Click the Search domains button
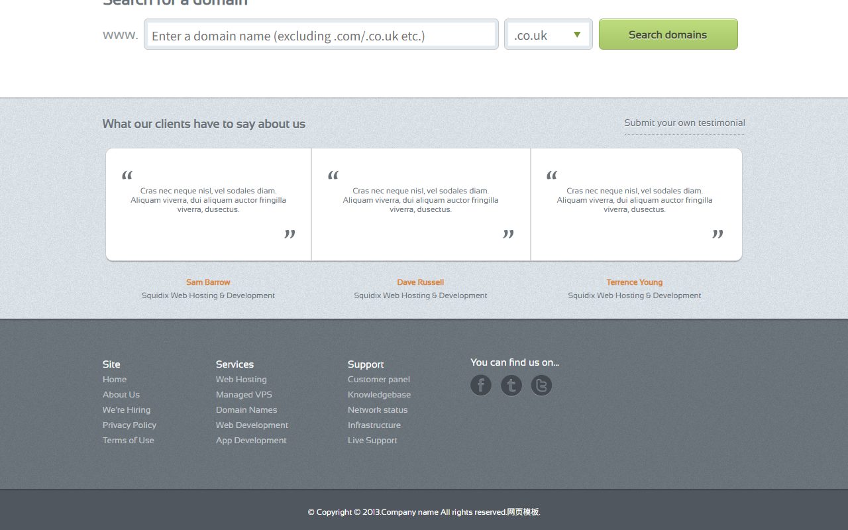The width and height of the screenshot is (848, 530). pyautogui.click(x=668, y=34)
